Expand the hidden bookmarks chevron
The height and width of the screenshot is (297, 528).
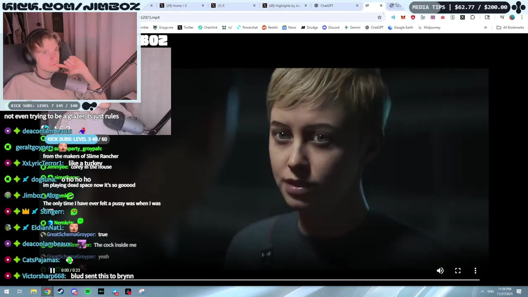486,28
